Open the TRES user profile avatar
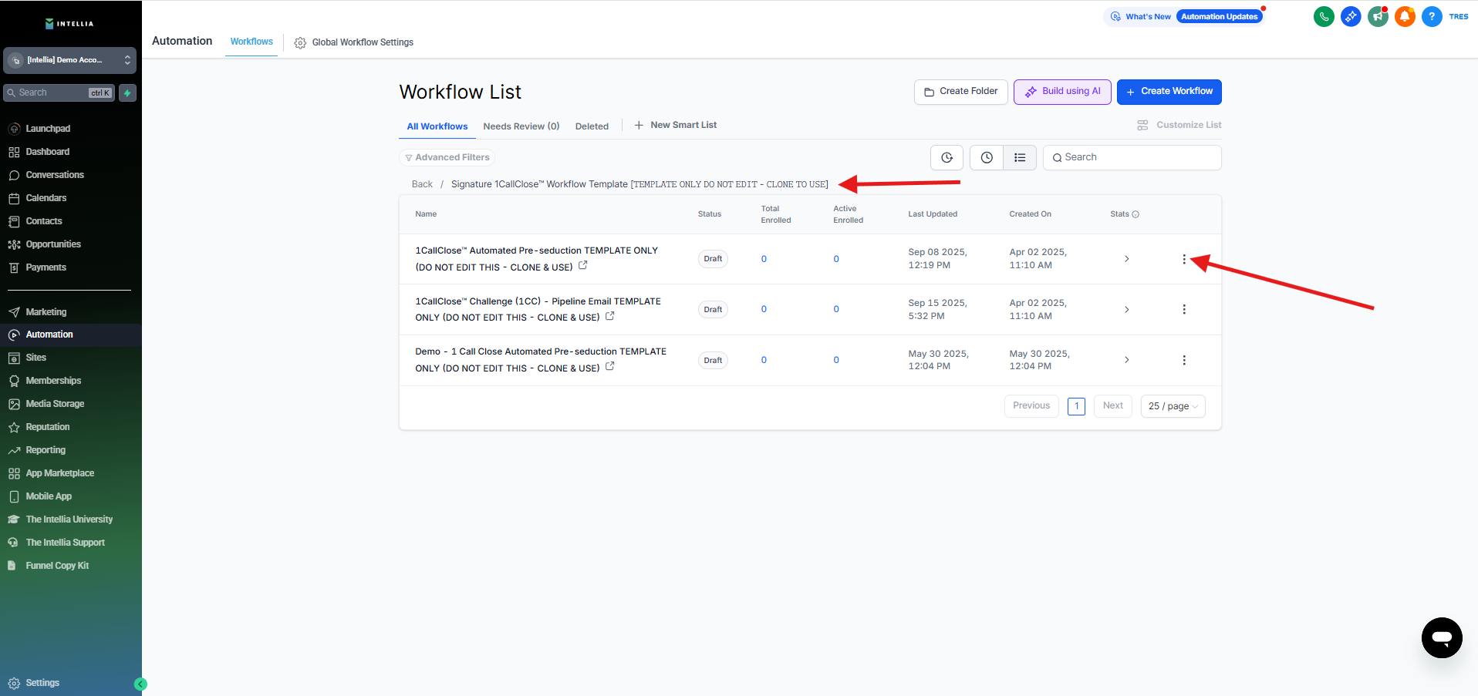This screenshot has width=1478, height=696. (x=1459, y=16)
